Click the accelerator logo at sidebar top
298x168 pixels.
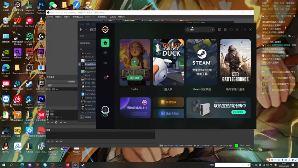pos(105,29)
